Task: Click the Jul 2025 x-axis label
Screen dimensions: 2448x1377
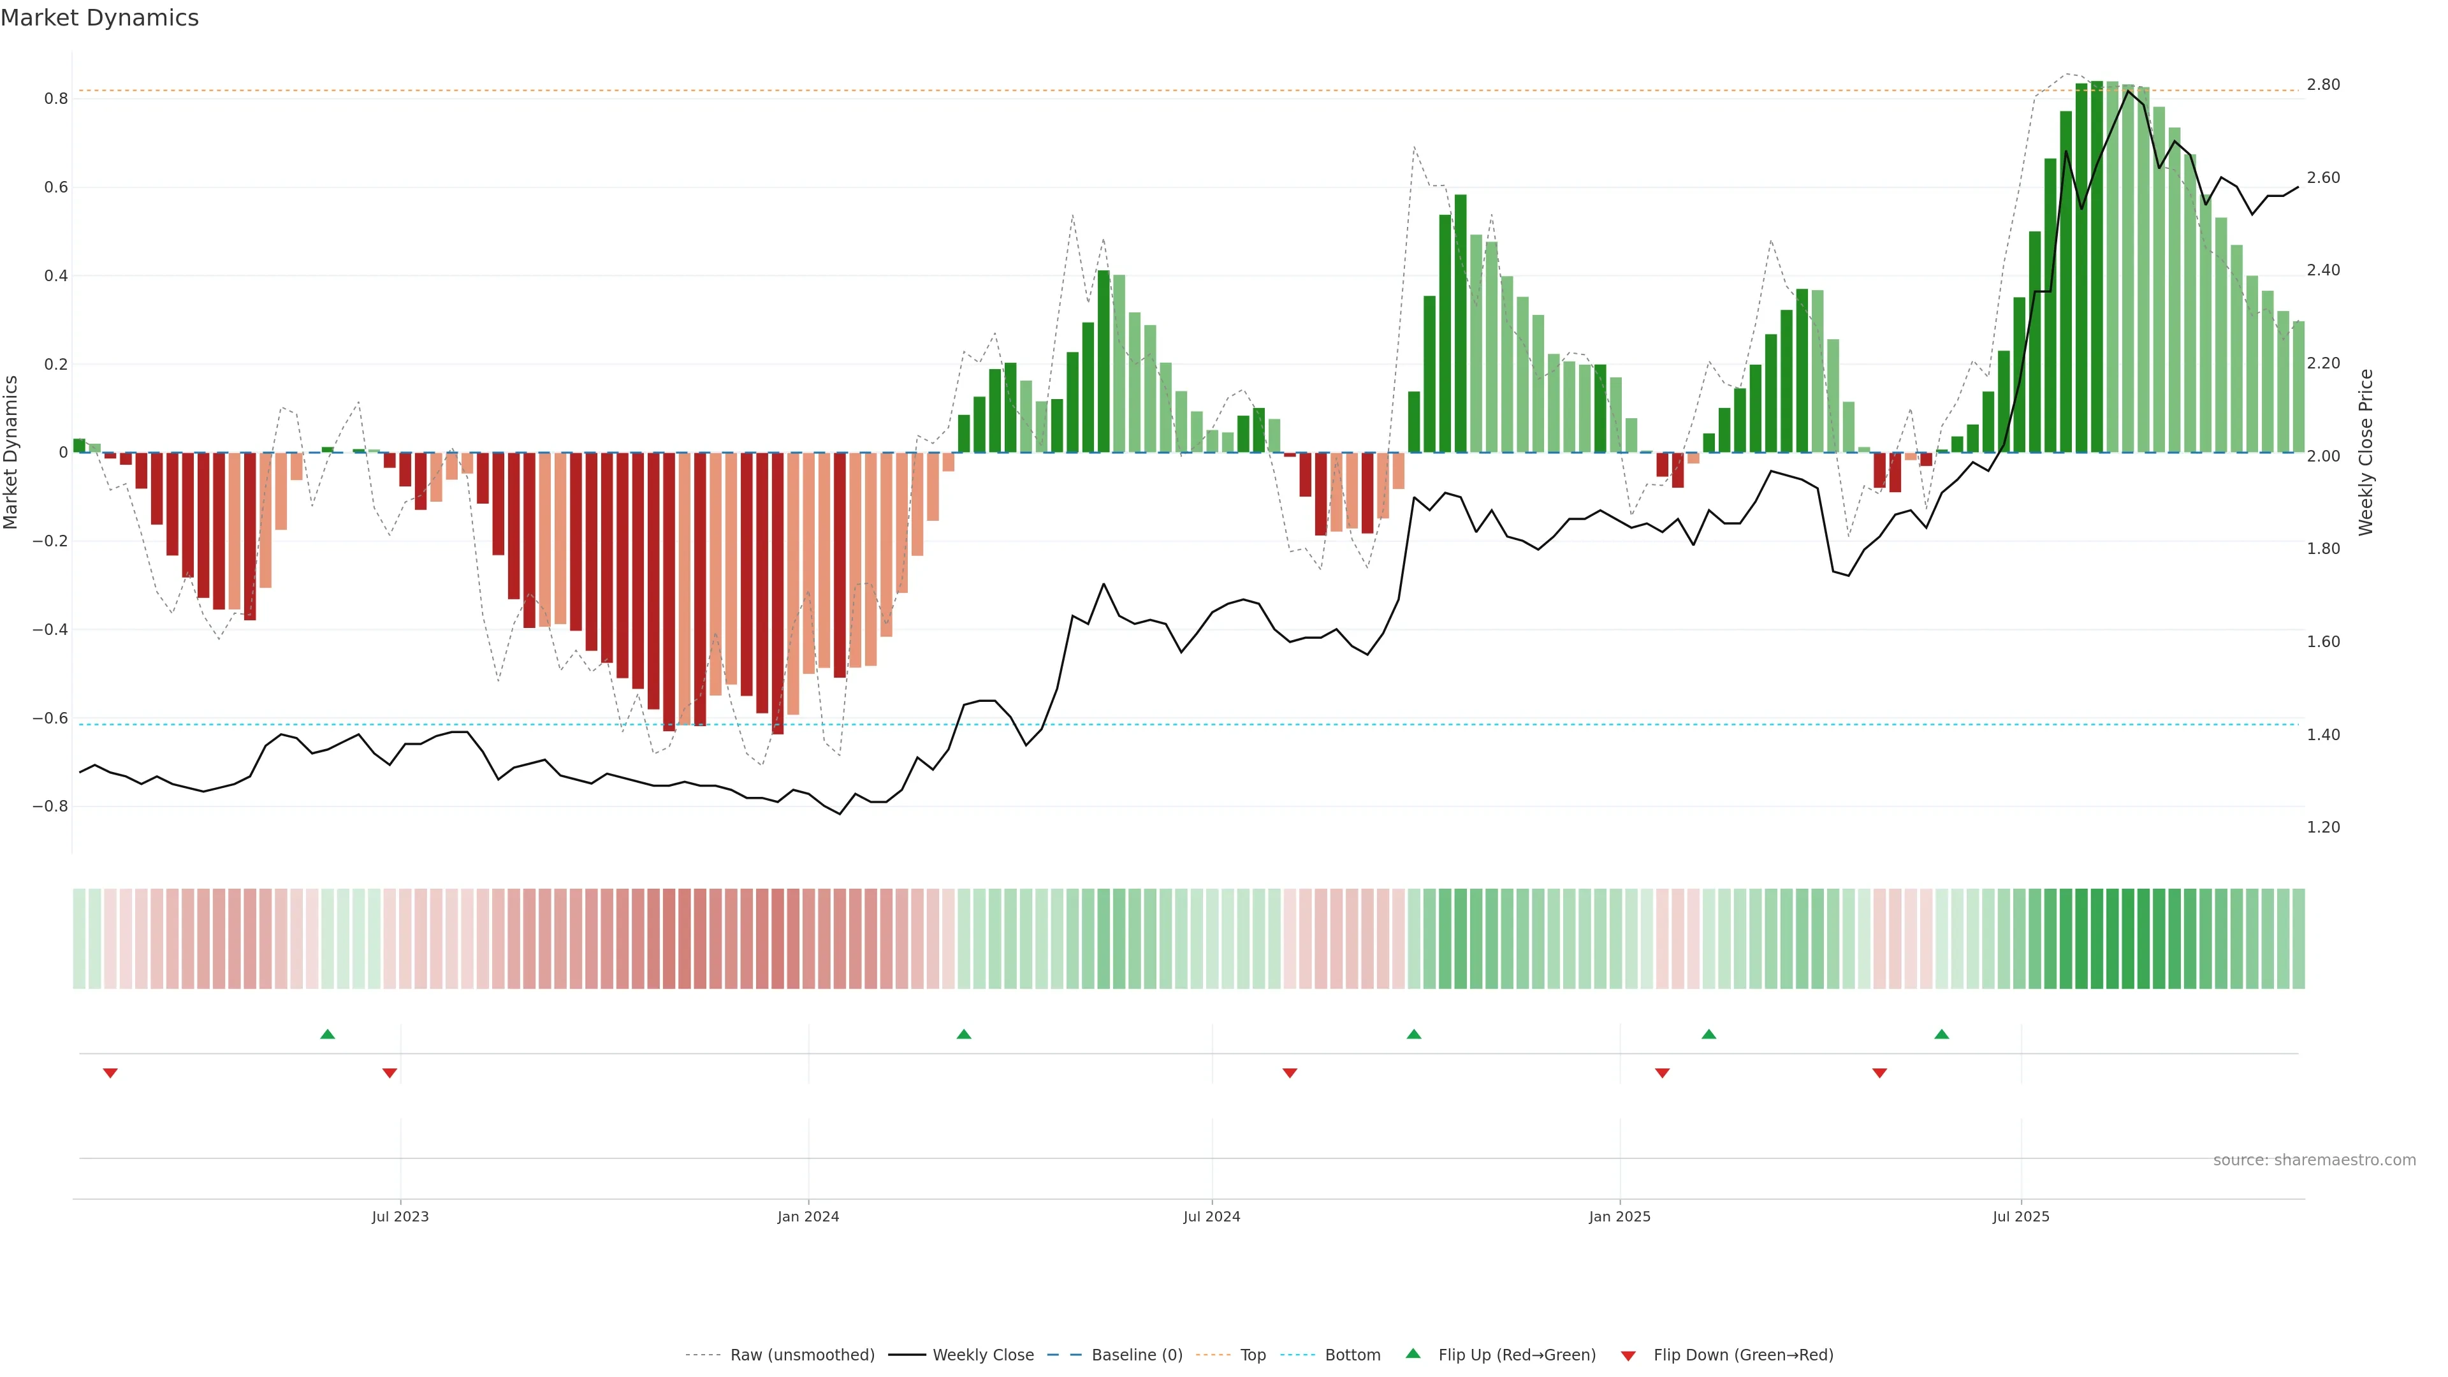Action: pyautogui.click(x=2020, y=1216)
